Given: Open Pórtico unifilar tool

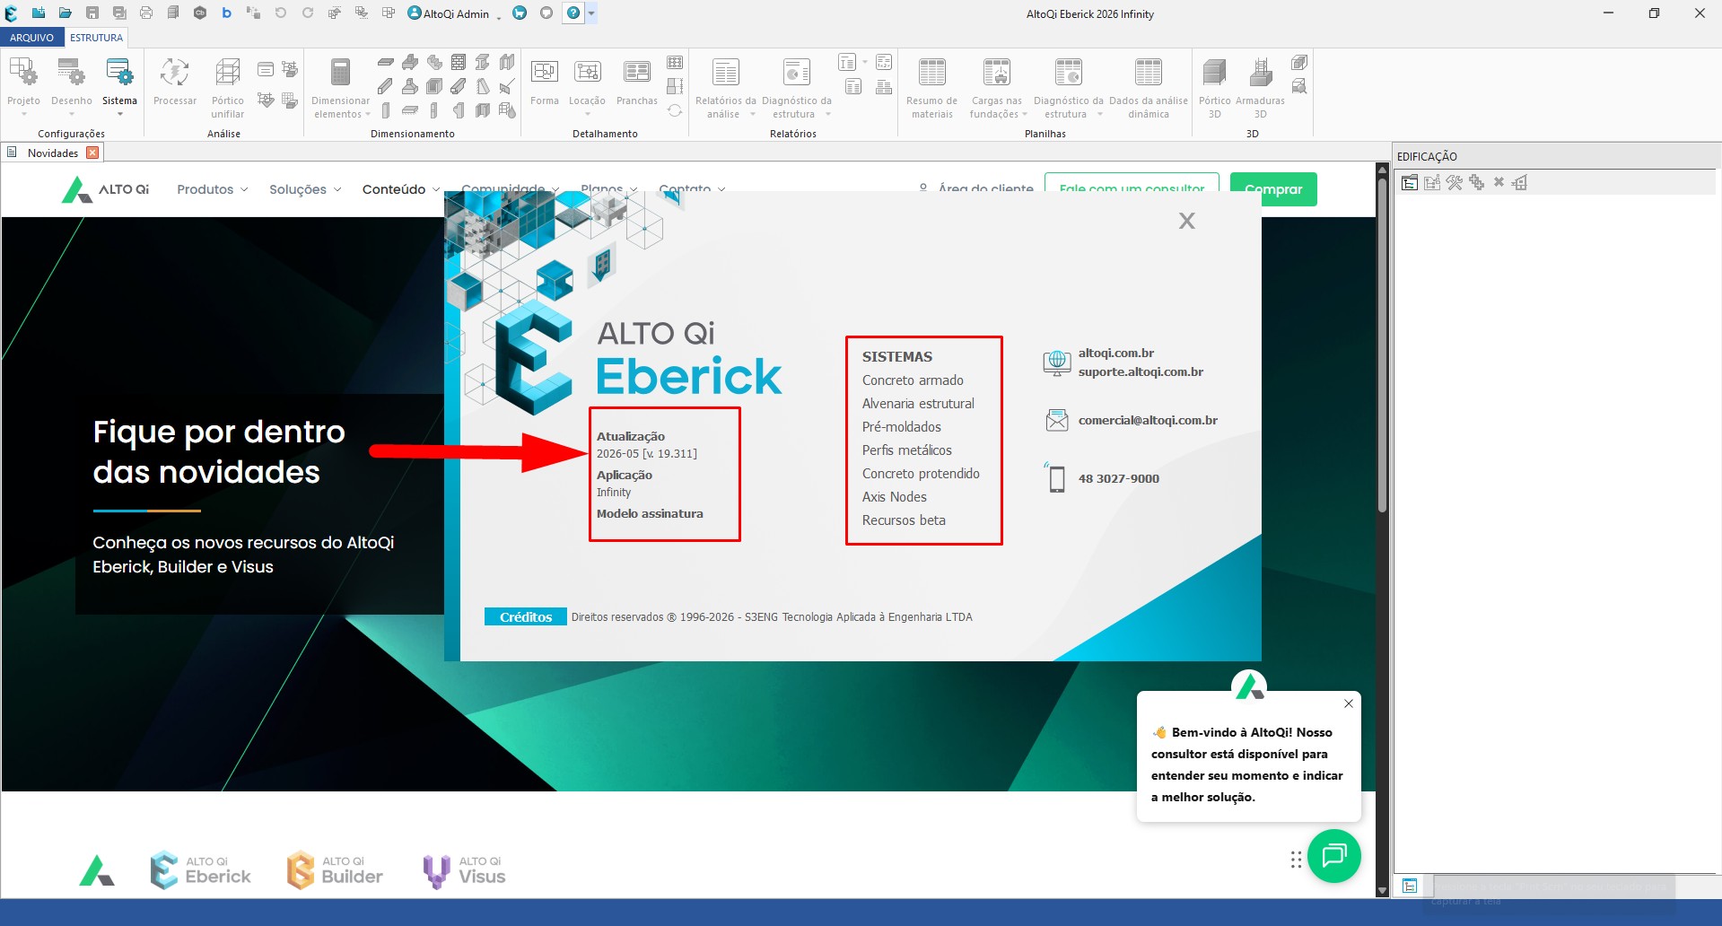Looking at the screenshot, I should point(227,88).
